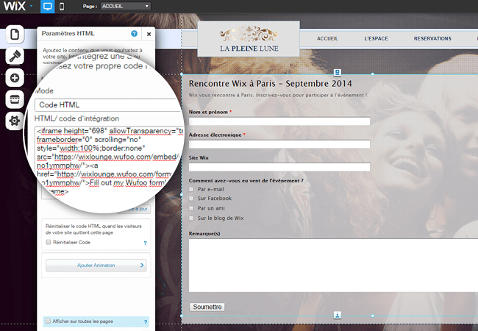The height and width of the screenshot is (331, 478).
Task: Open help beside Afficher sur toutes les pages
Action: [x=146, y=322]
